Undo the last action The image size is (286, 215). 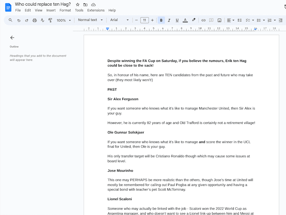(19, 20)
